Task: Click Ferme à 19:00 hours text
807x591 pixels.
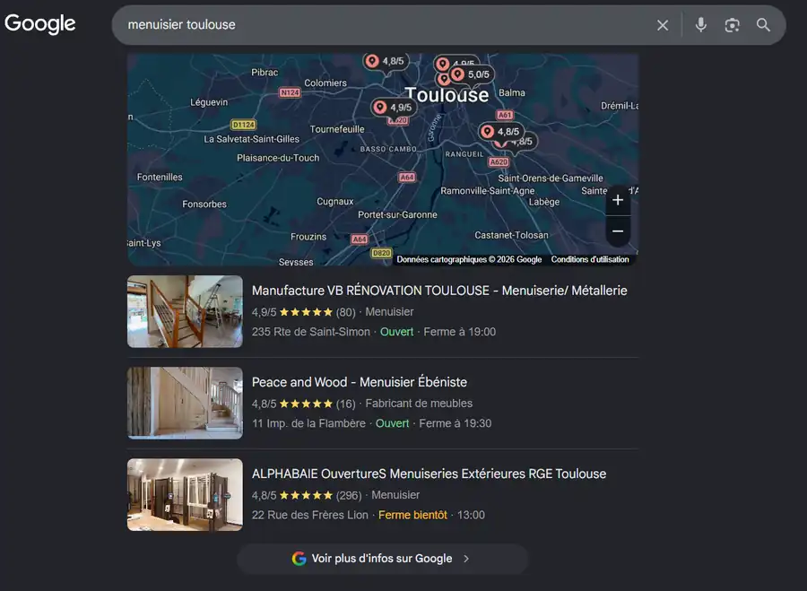Action: point(460,332)
